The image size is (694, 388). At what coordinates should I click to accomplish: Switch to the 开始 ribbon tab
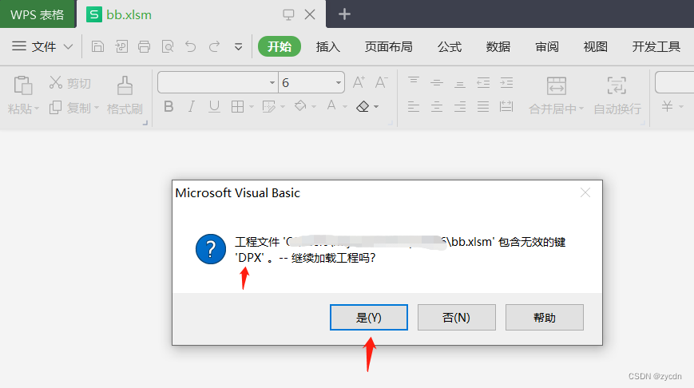[x=280, y=46]
